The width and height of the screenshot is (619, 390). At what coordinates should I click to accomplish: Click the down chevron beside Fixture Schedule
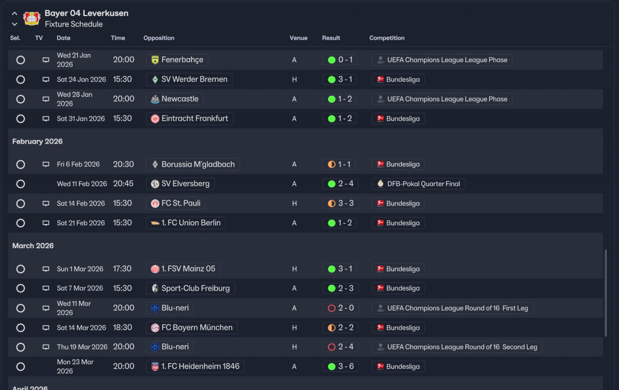(x=15, y=24)
